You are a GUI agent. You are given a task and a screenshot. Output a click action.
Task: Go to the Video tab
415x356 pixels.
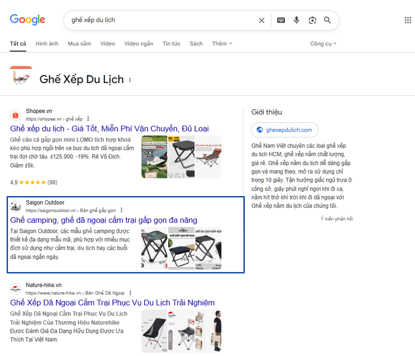click(108, 44)
